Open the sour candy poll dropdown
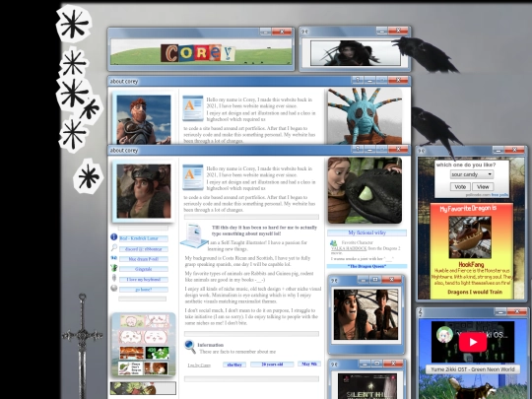532x399 pixels. point(472,174)
